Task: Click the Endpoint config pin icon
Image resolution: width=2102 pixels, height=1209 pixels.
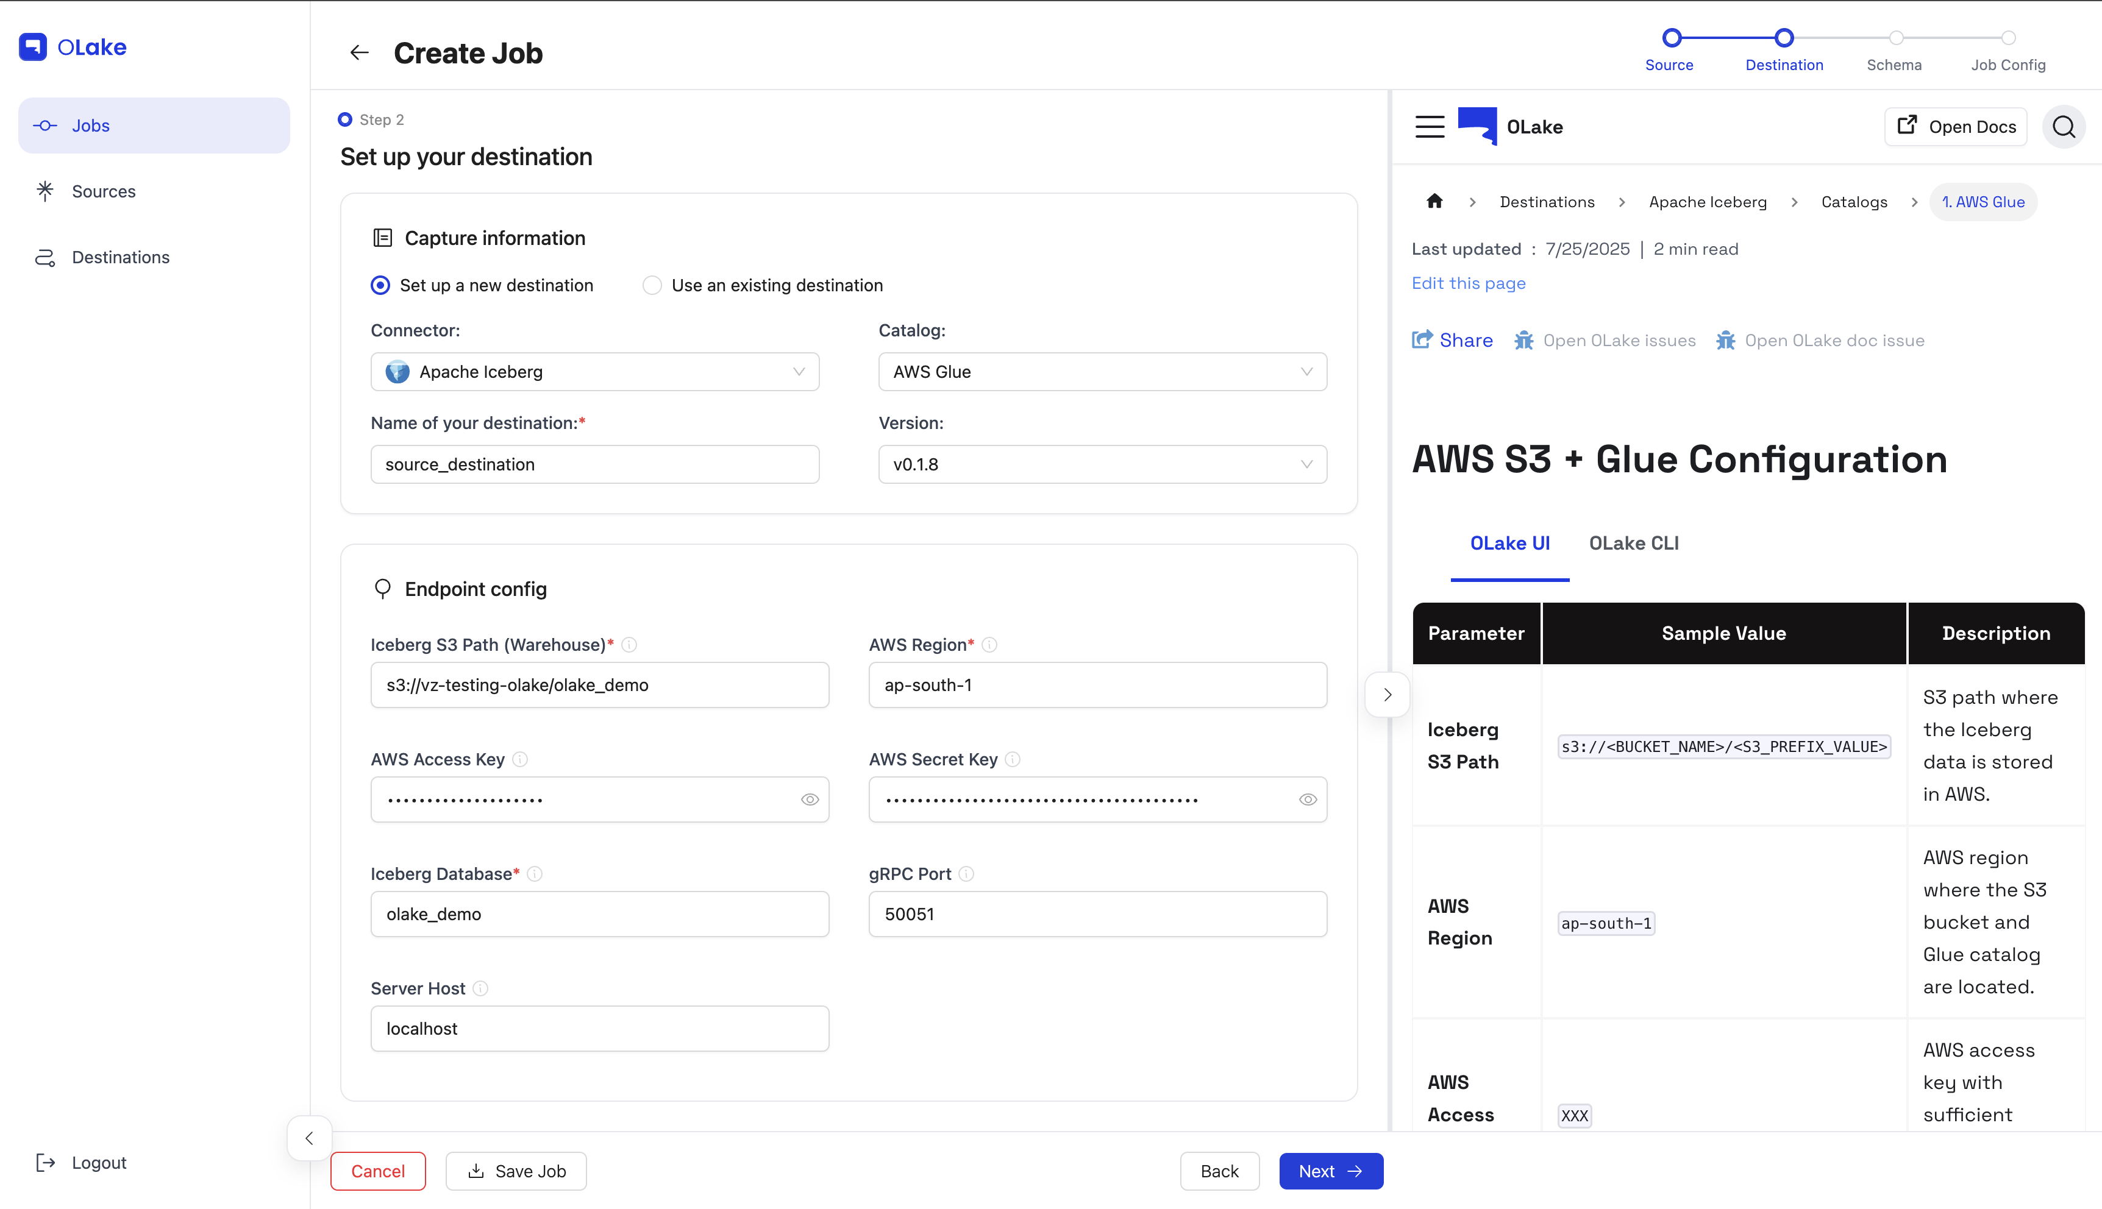Action: tap(382, 589)
